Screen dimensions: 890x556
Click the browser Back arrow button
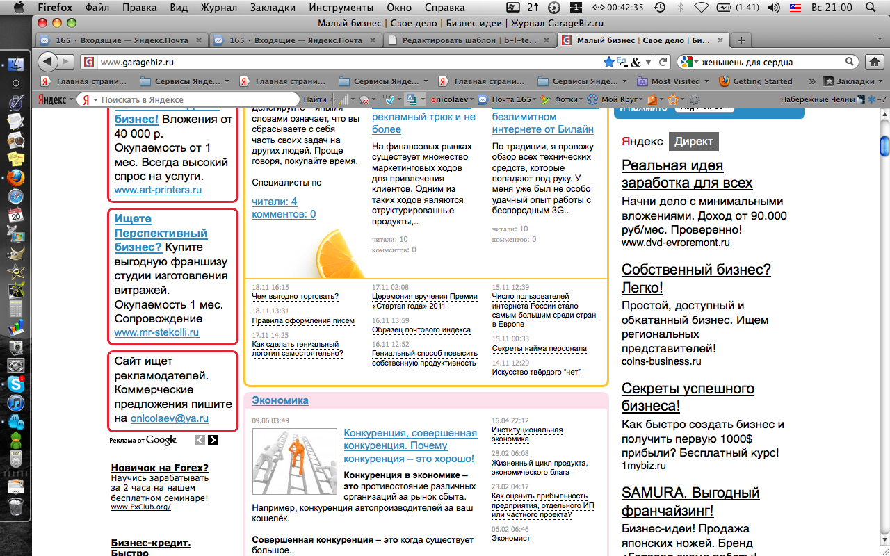point(47,62)
